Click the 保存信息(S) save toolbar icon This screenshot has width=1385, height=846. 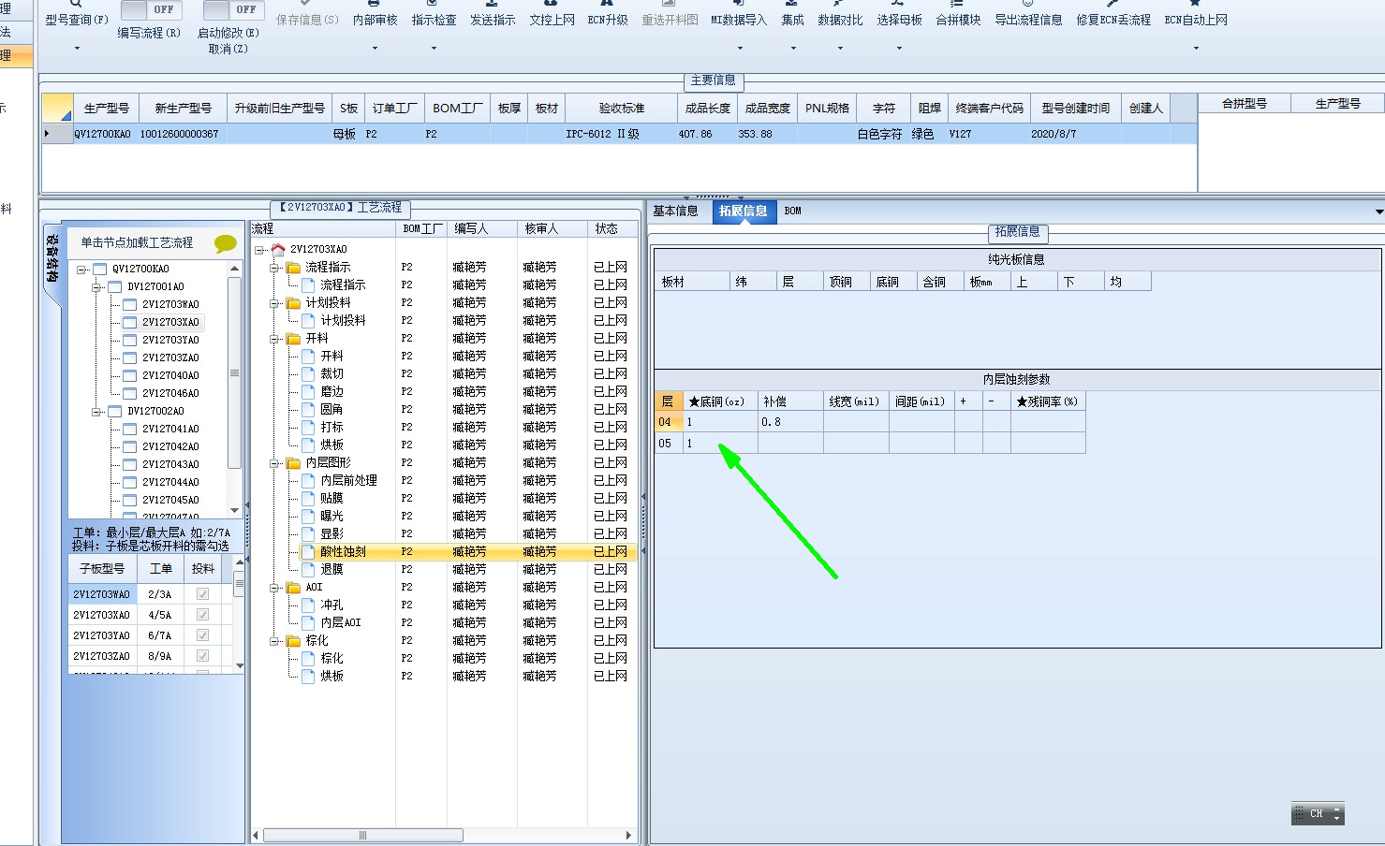coord(307,4)
